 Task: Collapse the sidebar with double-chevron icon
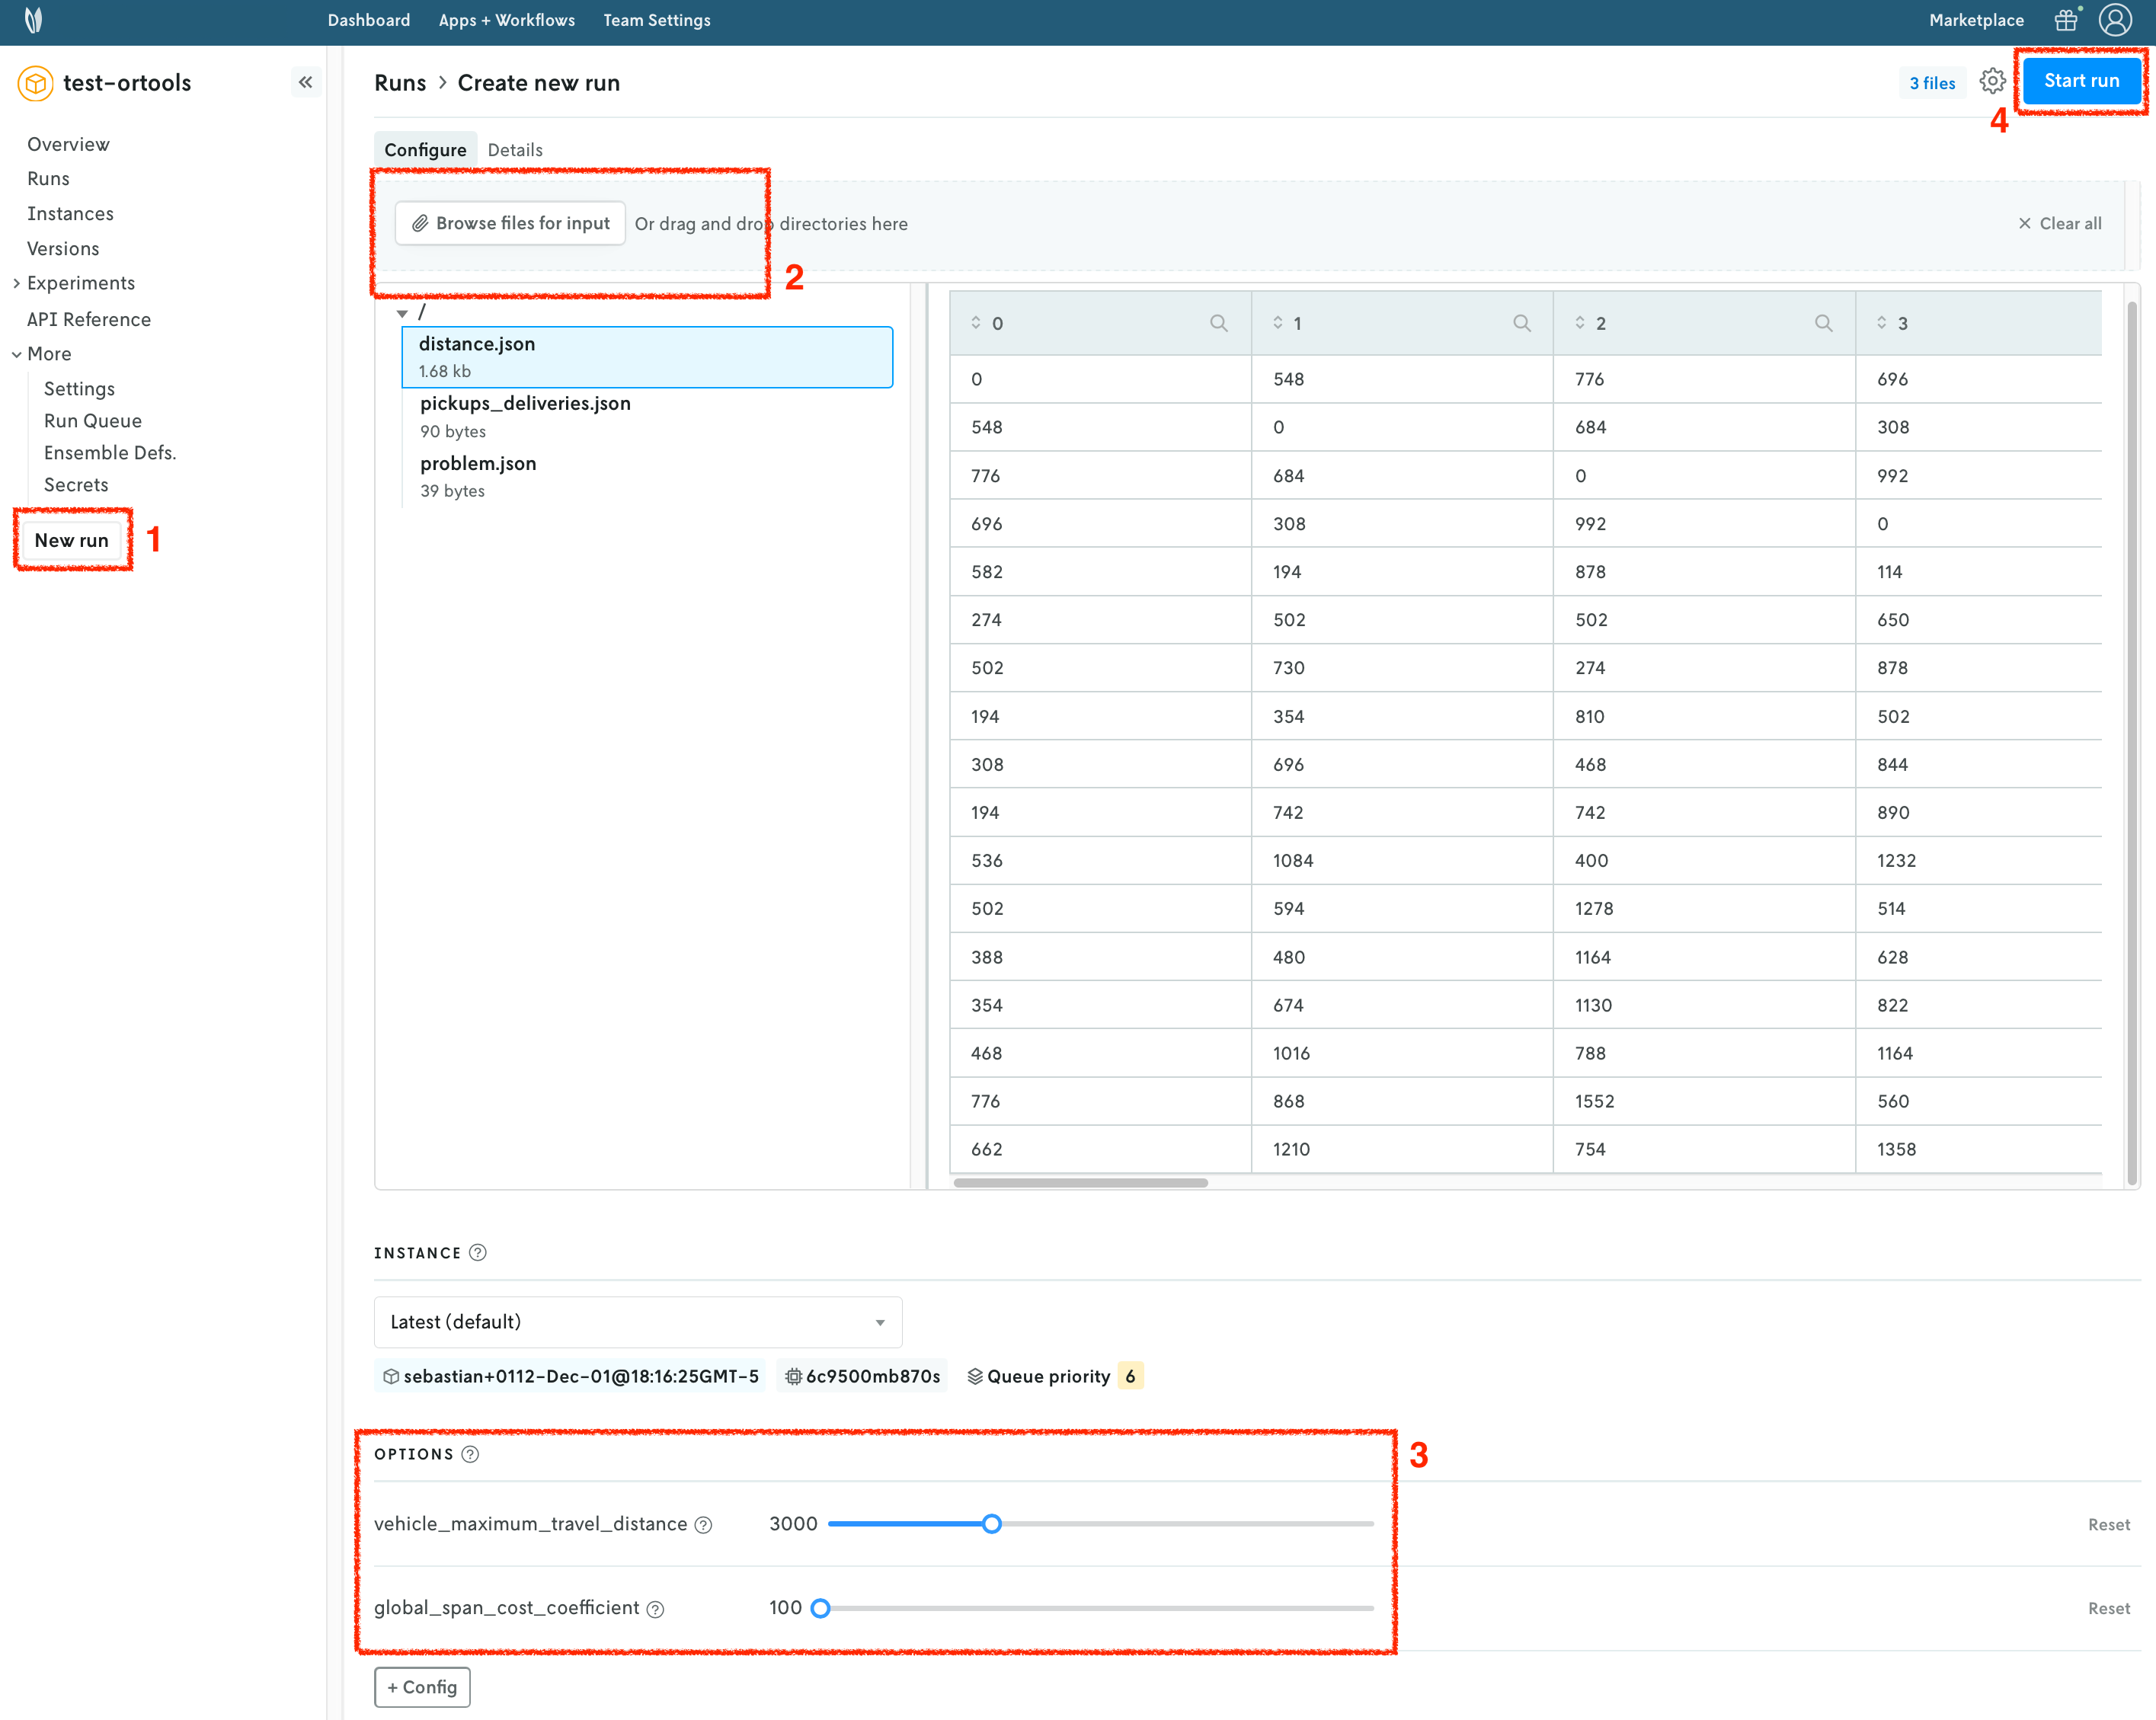pos(306,82)
